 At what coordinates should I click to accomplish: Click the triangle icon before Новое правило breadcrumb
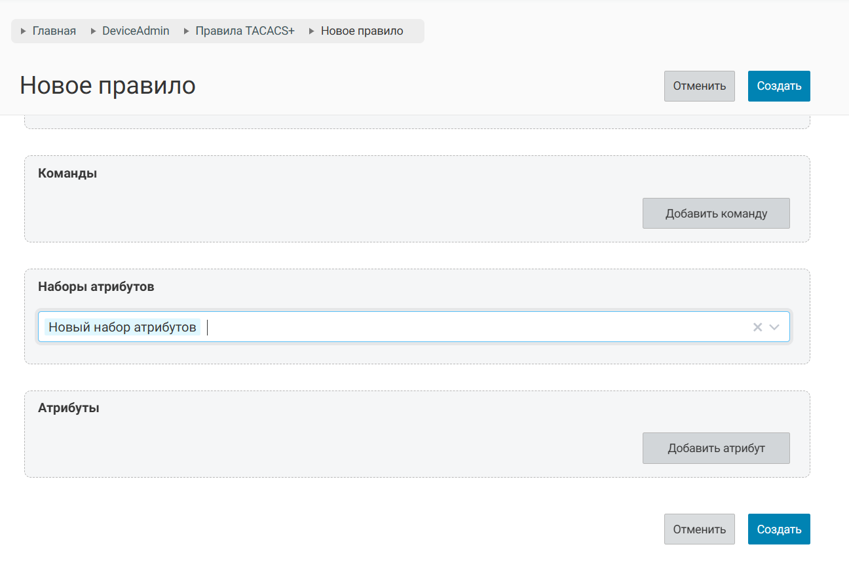pyautogui.click(x=312, y=31)
